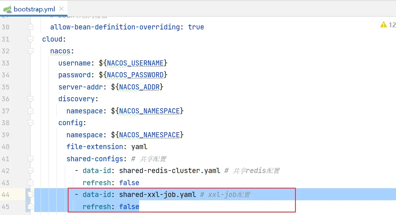The height and width of the screenshot is (215, 396).
Task: Click the NACOS_PASSWORD variable reference
Action: point(135,75)
